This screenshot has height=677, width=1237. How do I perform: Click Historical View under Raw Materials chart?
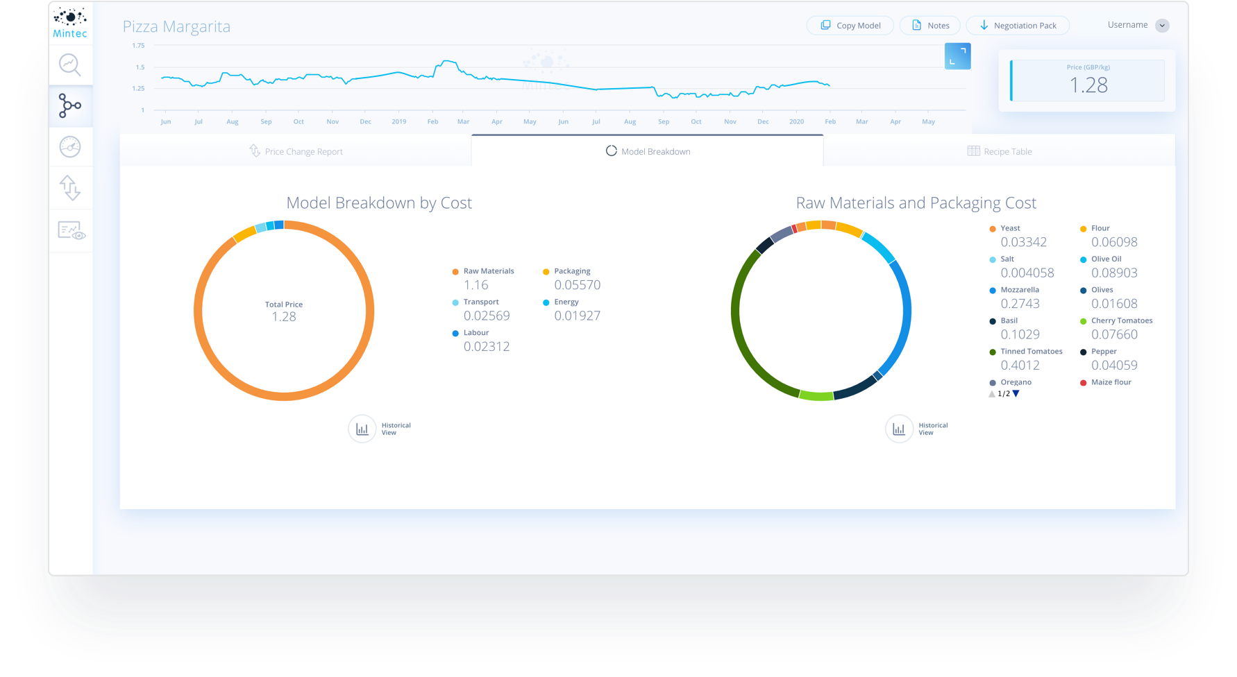pos(900,429)
